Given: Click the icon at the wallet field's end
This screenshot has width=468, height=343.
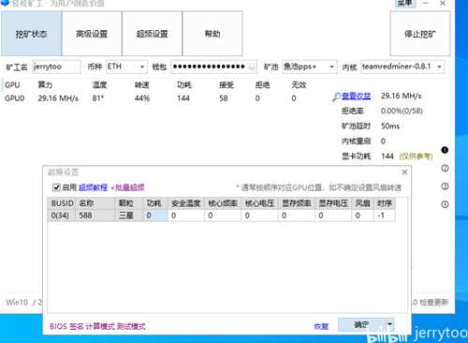Looking at the screenshot, I should (252, 67).
